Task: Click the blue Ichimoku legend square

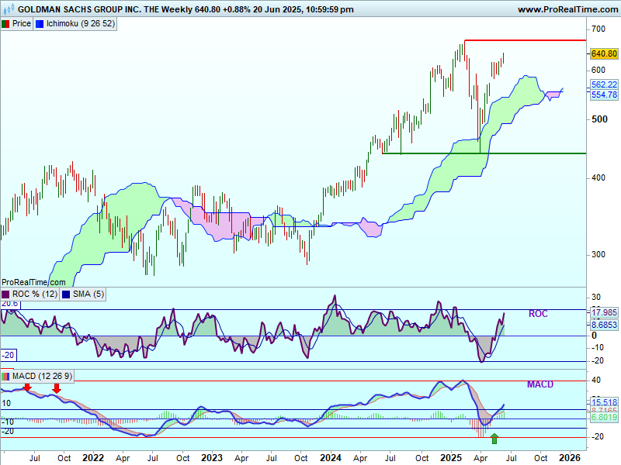Action: click(x=40, y=24)
